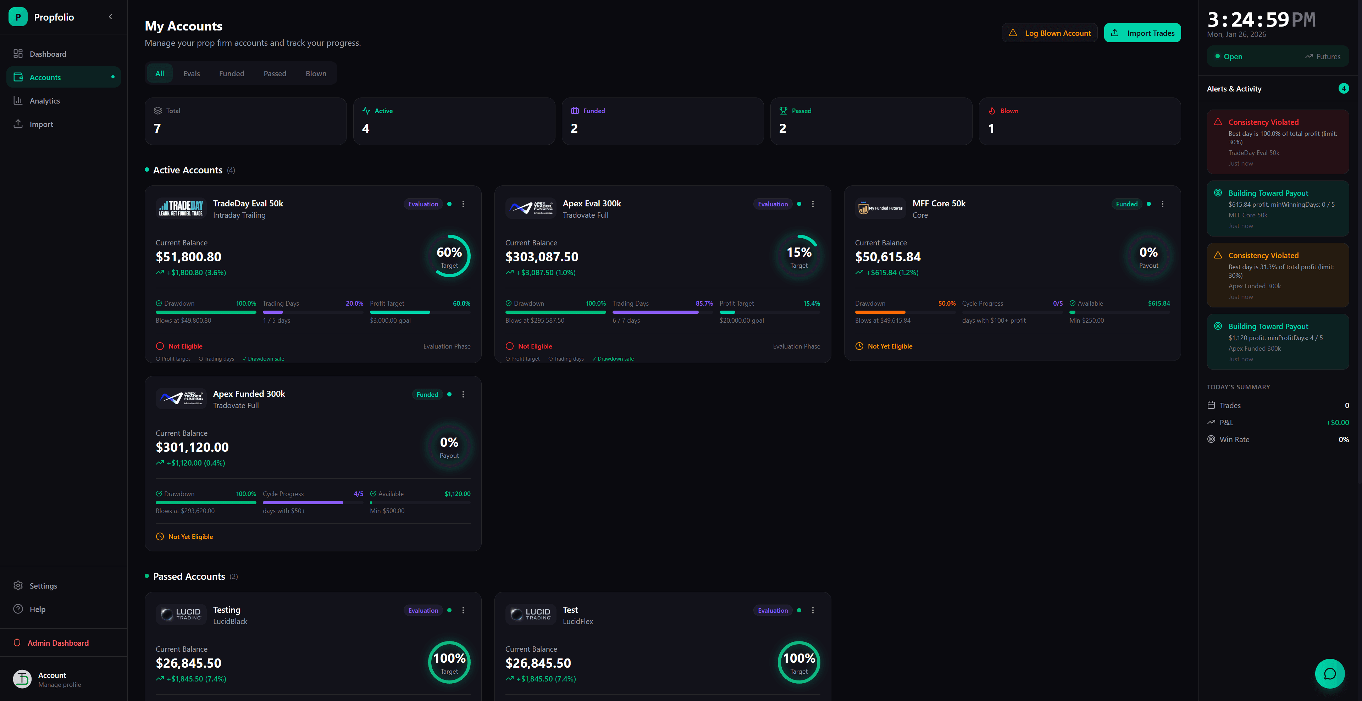This screenshot has width=1362, height=701.
Task: Click the Analytics bar chart icon
Action: pyautogui.click(x=18, y=100)
